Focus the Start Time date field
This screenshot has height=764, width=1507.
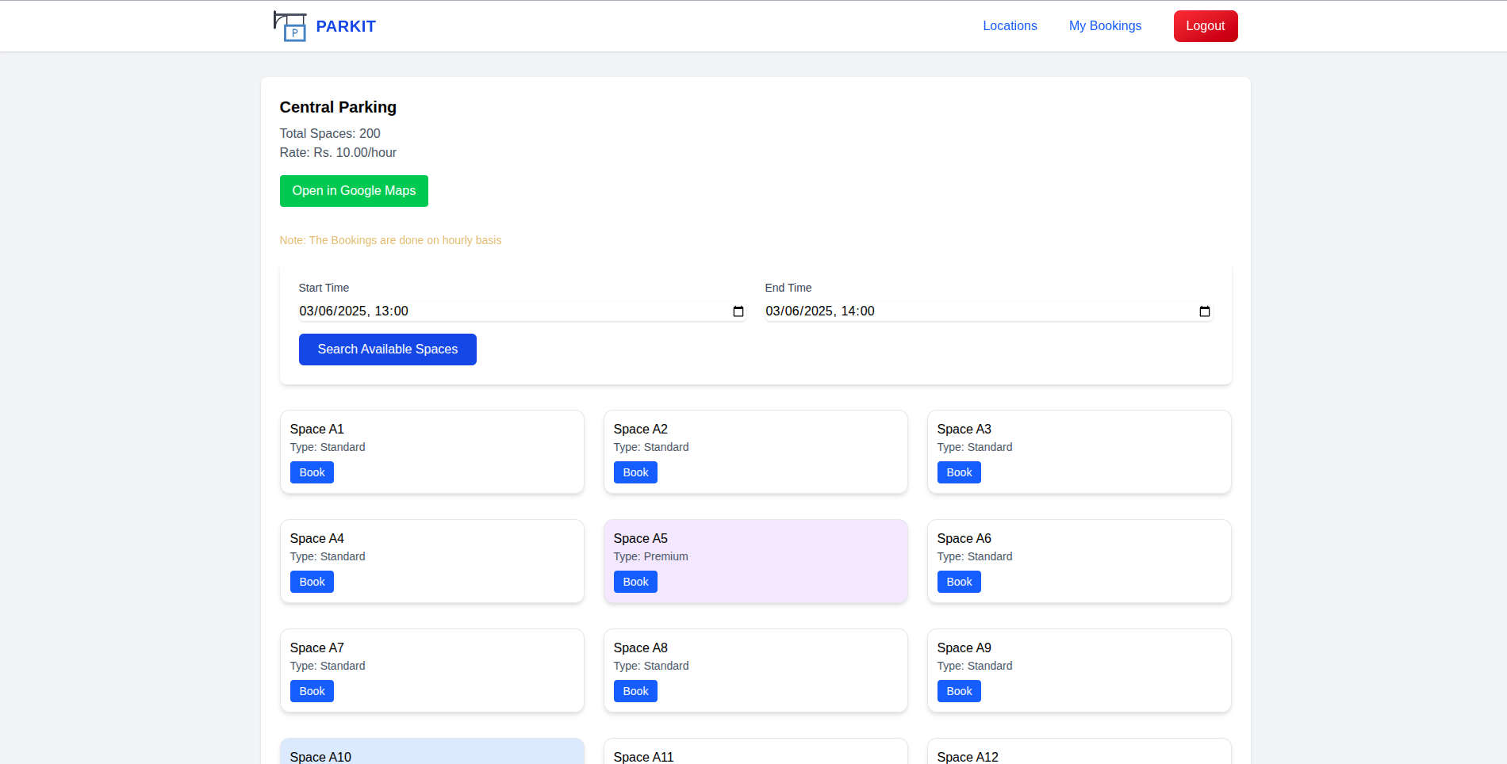point(522,311)
